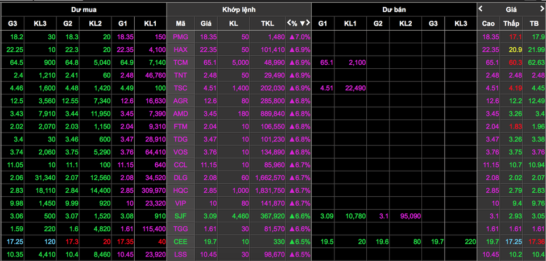Screen dimensions: 546x261
Task: Click the left arrow in % column header
Action: point(289,23)
